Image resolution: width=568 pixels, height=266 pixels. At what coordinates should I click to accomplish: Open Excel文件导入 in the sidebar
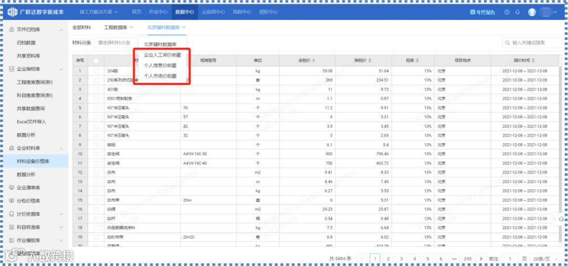click(x=32, y=121)
